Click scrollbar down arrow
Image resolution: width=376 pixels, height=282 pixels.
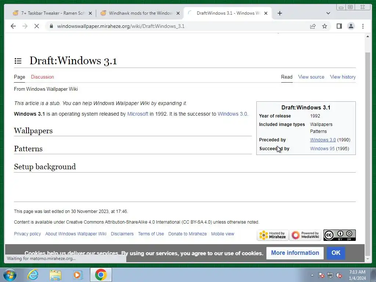click(368, 259)
